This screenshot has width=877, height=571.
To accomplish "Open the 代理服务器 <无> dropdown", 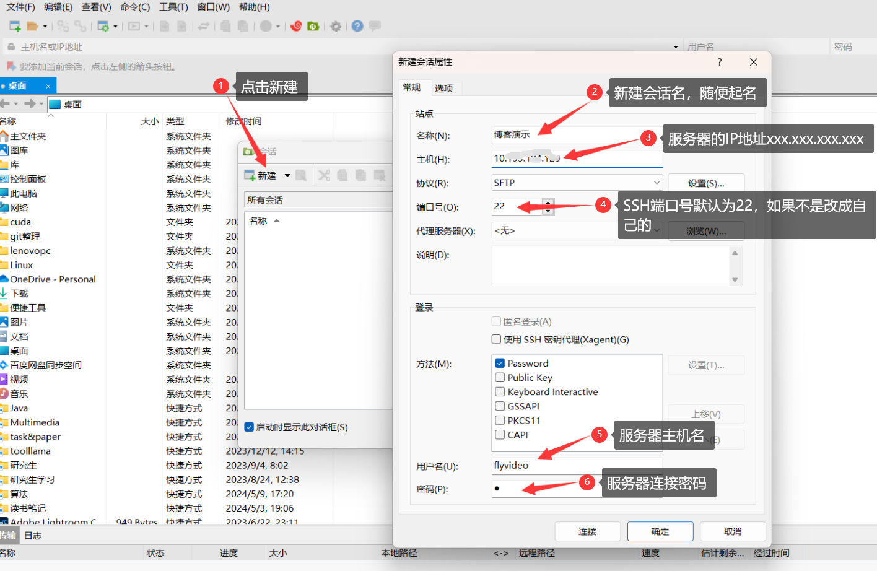I will (577, 230).
